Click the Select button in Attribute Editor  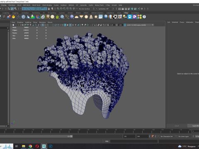click(177, 126)
